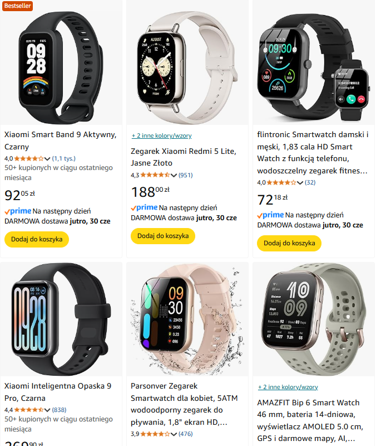Show other colors for AMAZFIT Bip 6
The height and width of the screenshot is (446, 376).
[288, 387]
